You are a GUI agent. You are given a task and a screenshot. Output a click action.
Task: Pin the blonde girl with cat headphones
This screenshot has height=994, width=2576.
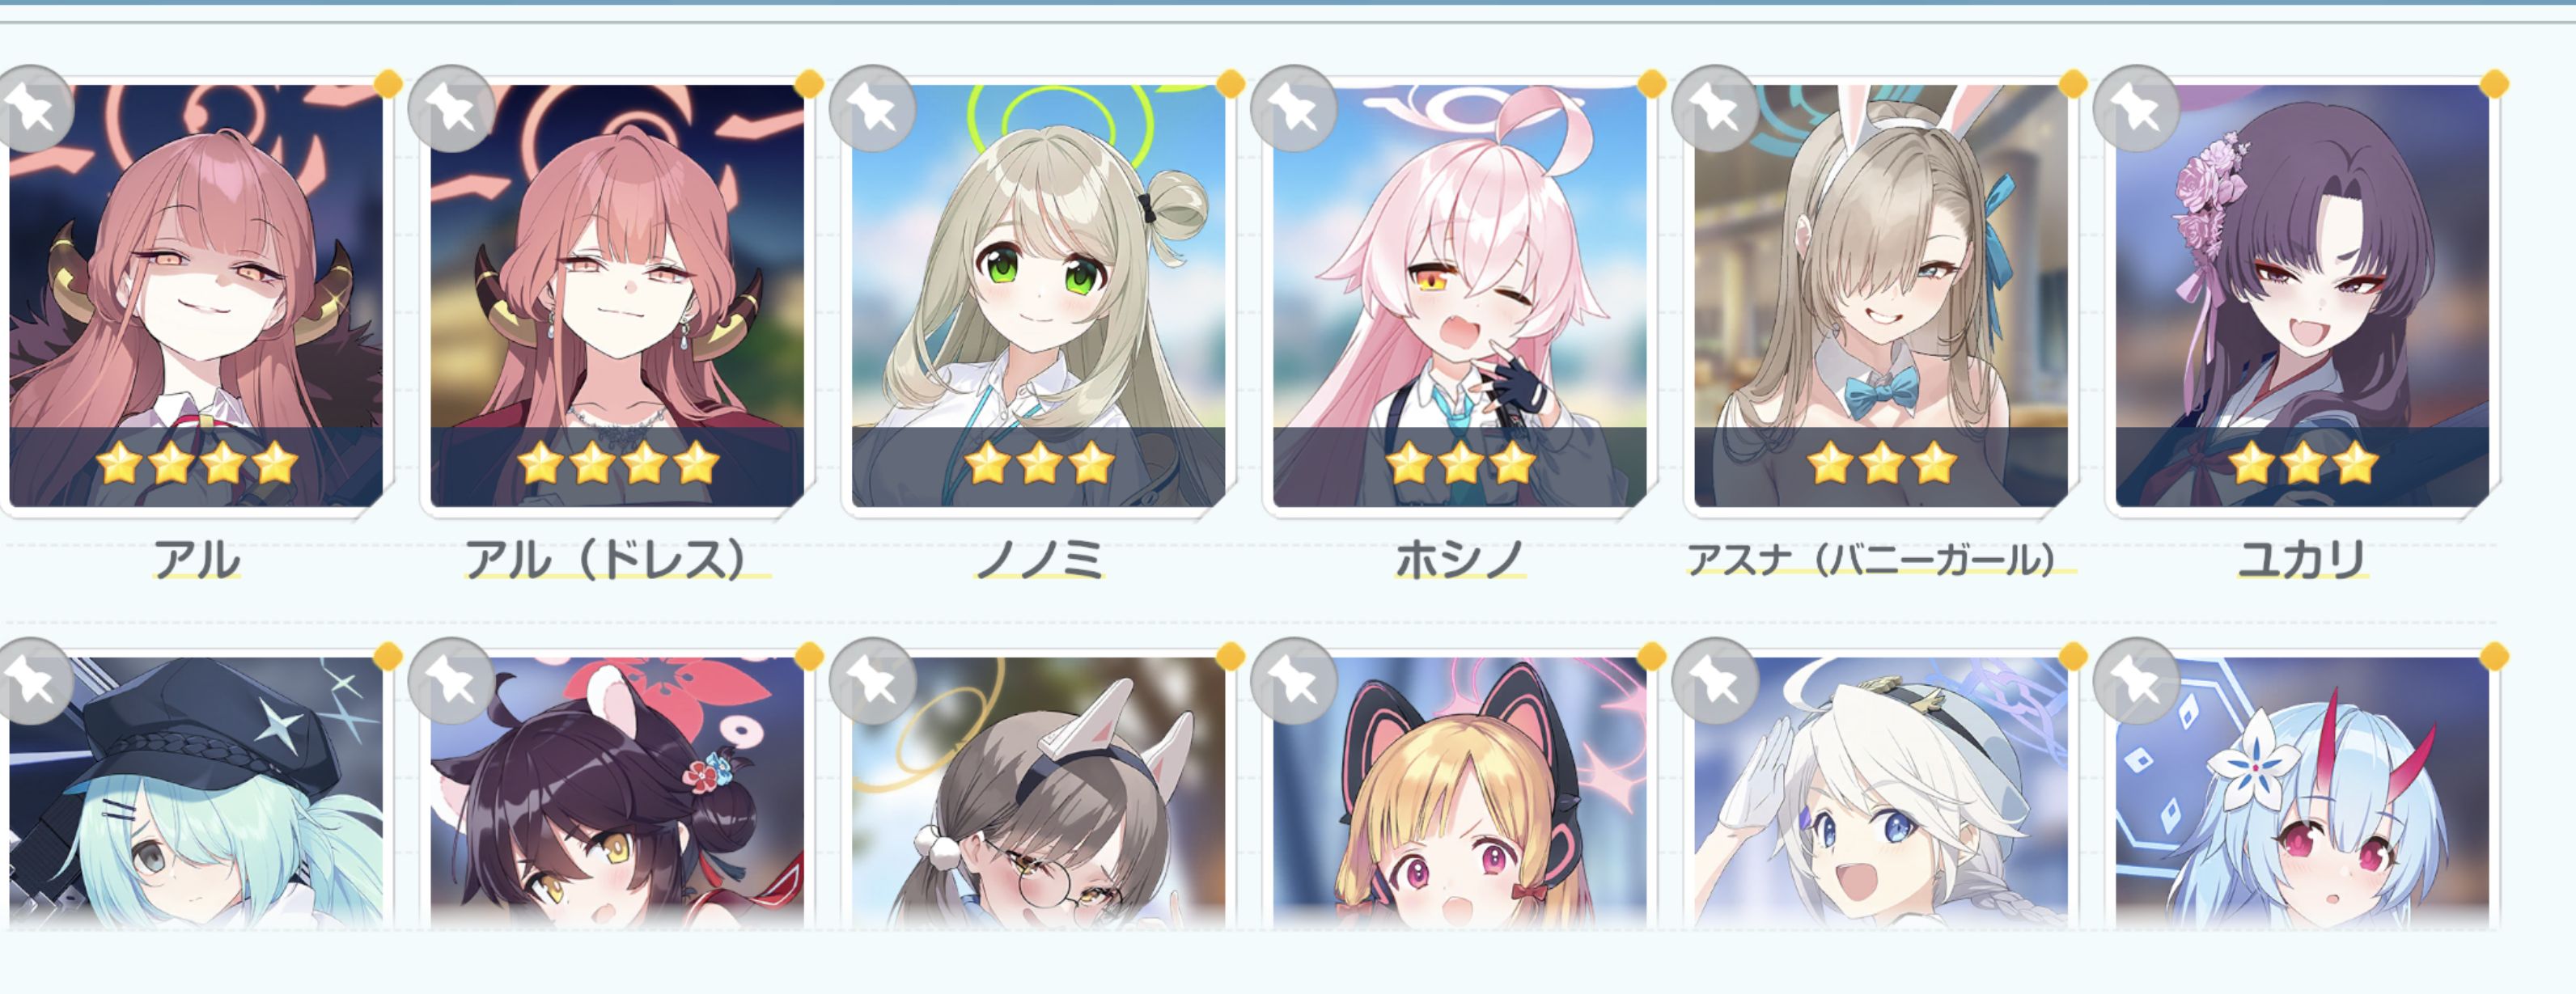tap(1294, 681)
